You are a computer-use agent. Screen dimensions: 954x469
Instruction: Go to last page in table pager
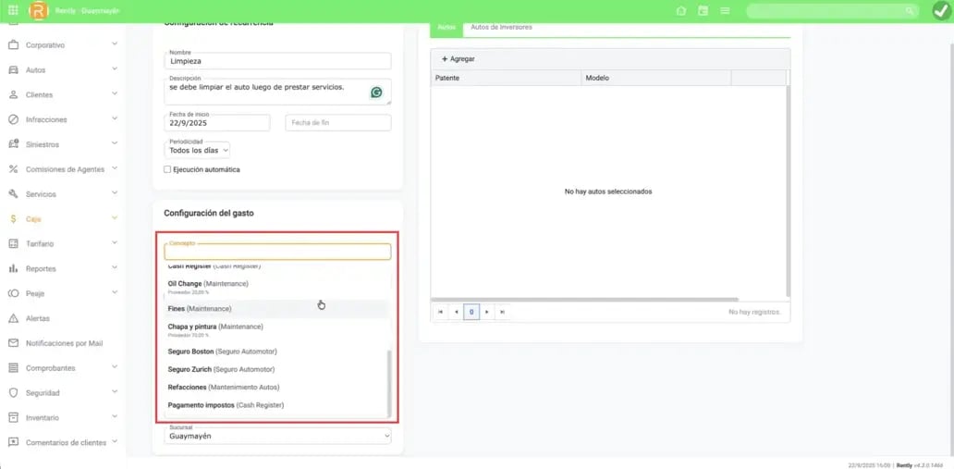(x=502, y=313)
